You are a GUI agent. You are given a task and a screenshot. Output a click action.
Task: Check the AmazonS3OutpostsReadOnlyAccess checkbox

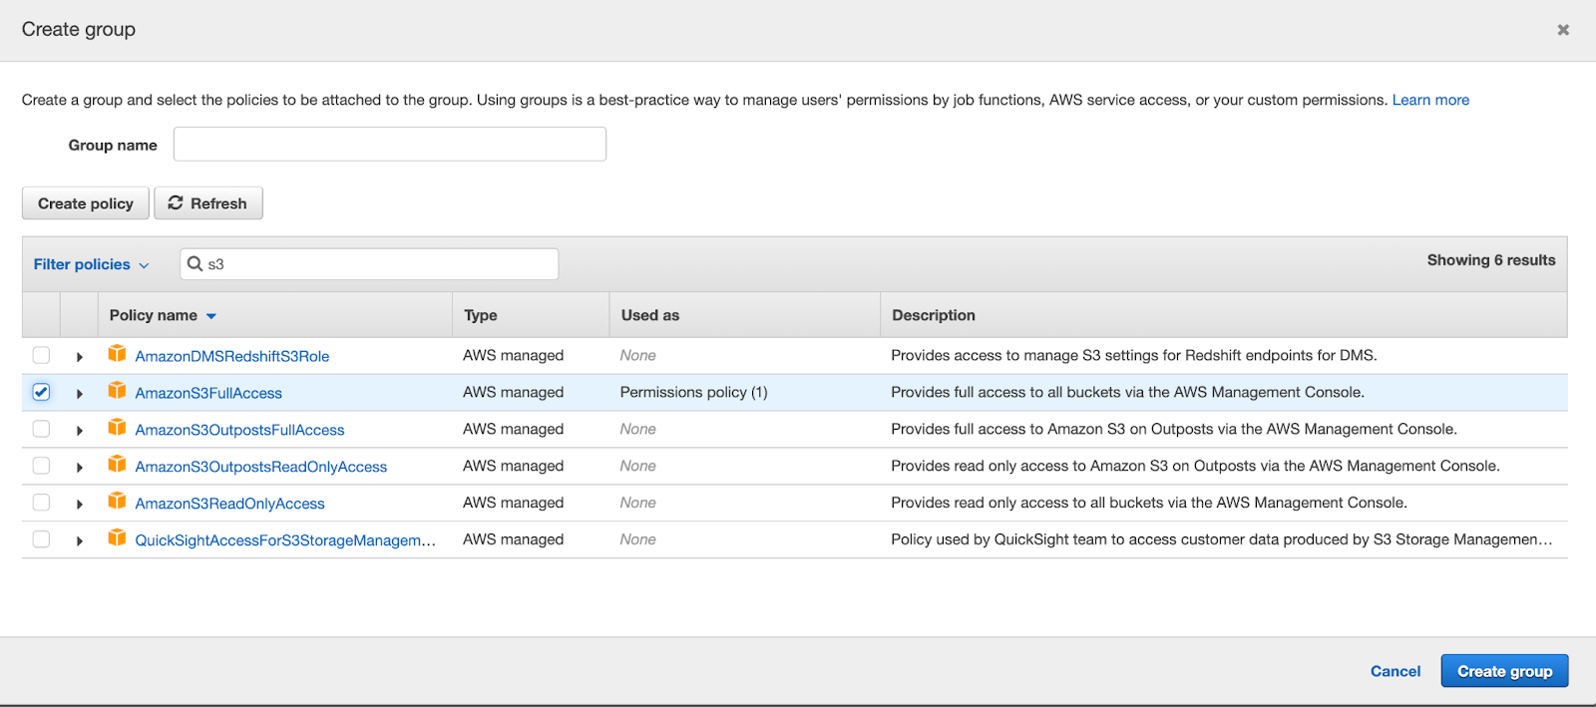(x=41, y=466)
